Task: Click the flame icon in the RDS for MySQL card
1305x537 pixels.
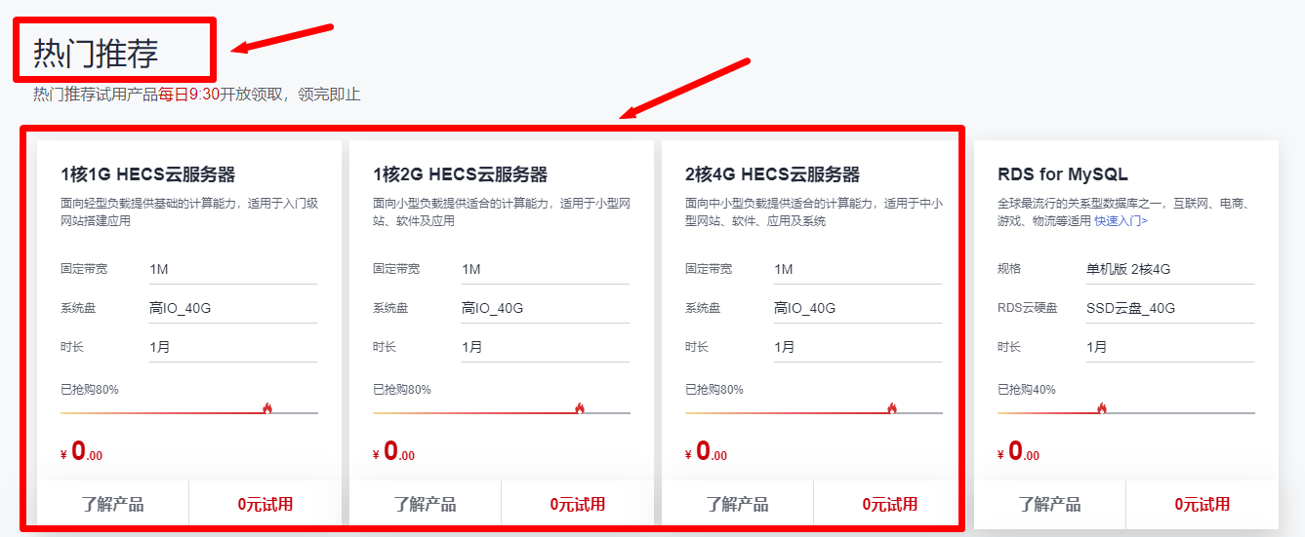Action: (1102, 408)
